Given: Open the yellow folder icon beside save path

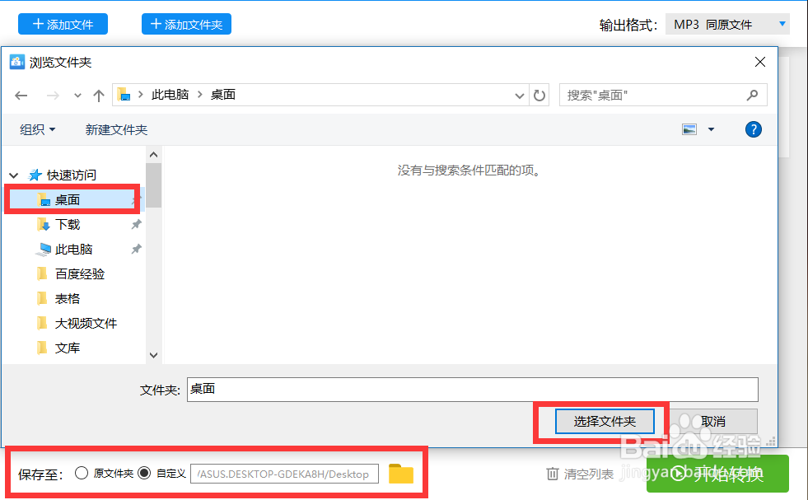Looking at the screenshot, I should (401, 473).
